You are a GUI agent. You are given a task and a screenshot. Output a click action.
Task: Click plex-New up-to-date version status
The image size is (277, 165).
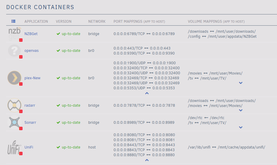point(68,78)
